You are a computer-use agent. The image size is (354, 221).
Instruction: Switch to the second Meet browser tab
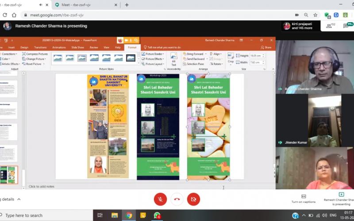pos(86,5)
